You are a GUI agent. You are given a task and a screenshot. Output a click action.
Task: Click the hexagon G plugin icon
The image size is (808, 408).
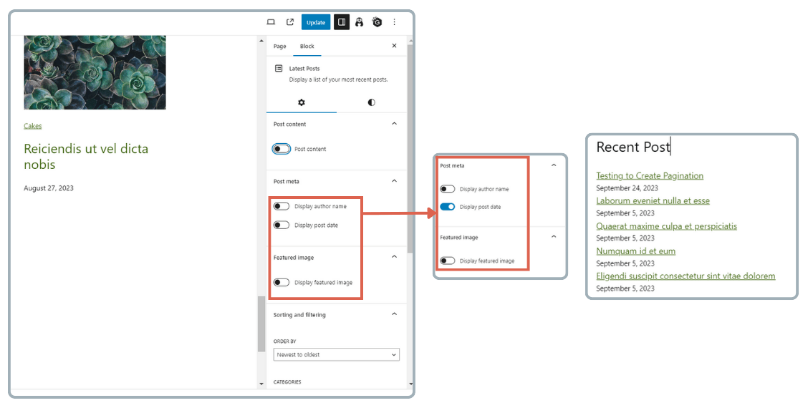pos(377,22)
